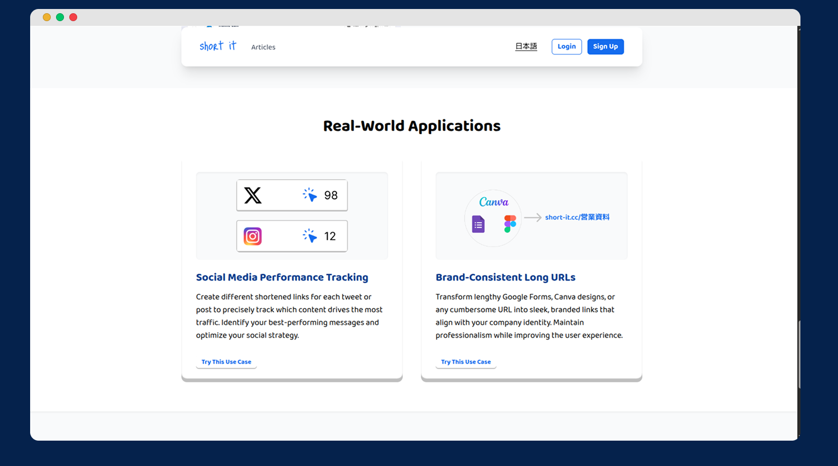Try This Use Case for Social Media tracking
The height and width of the screenshot is (466, 838).
coord(226,362)
